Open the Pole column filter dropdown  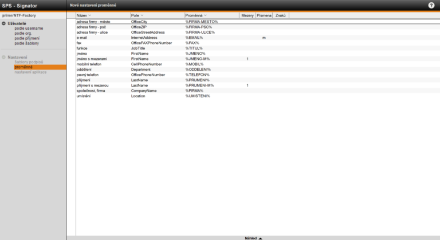point(142,15)
